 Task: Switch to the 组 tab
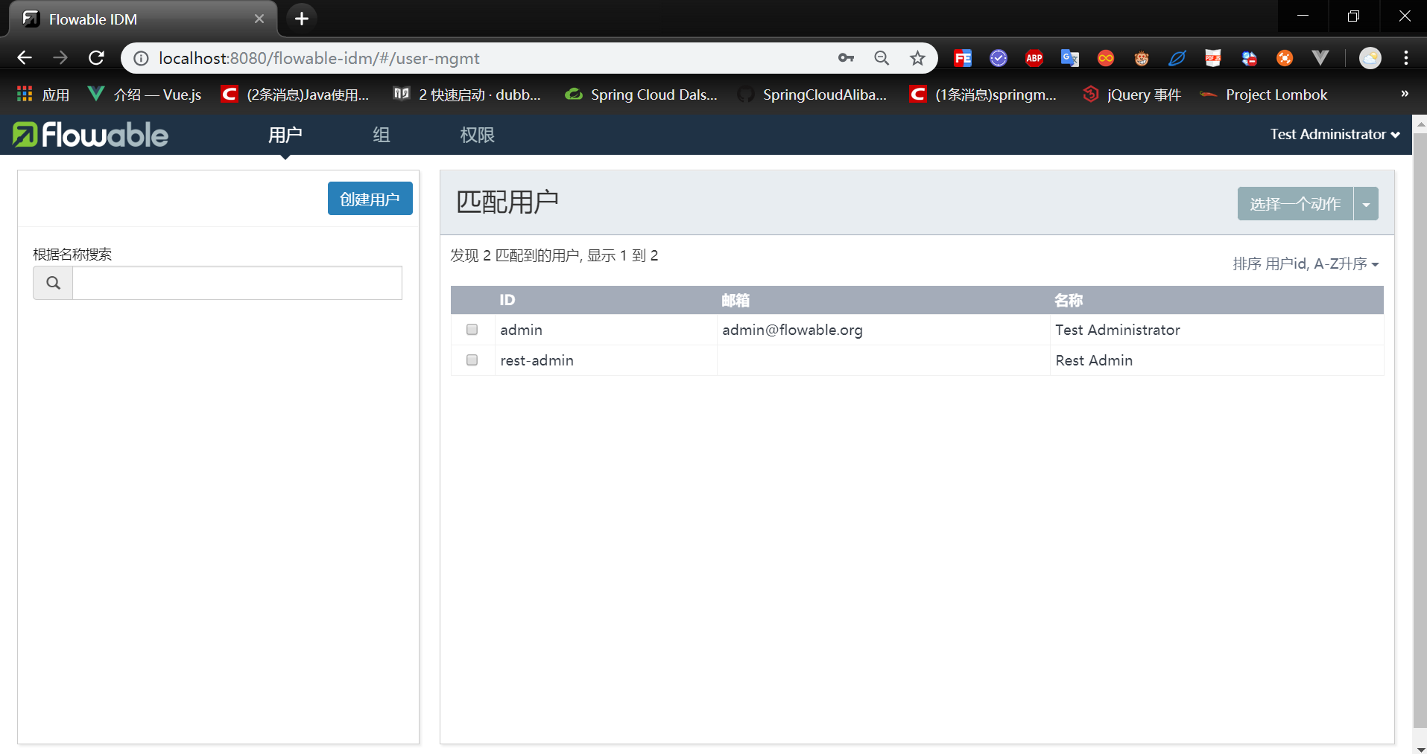point(382,135)
